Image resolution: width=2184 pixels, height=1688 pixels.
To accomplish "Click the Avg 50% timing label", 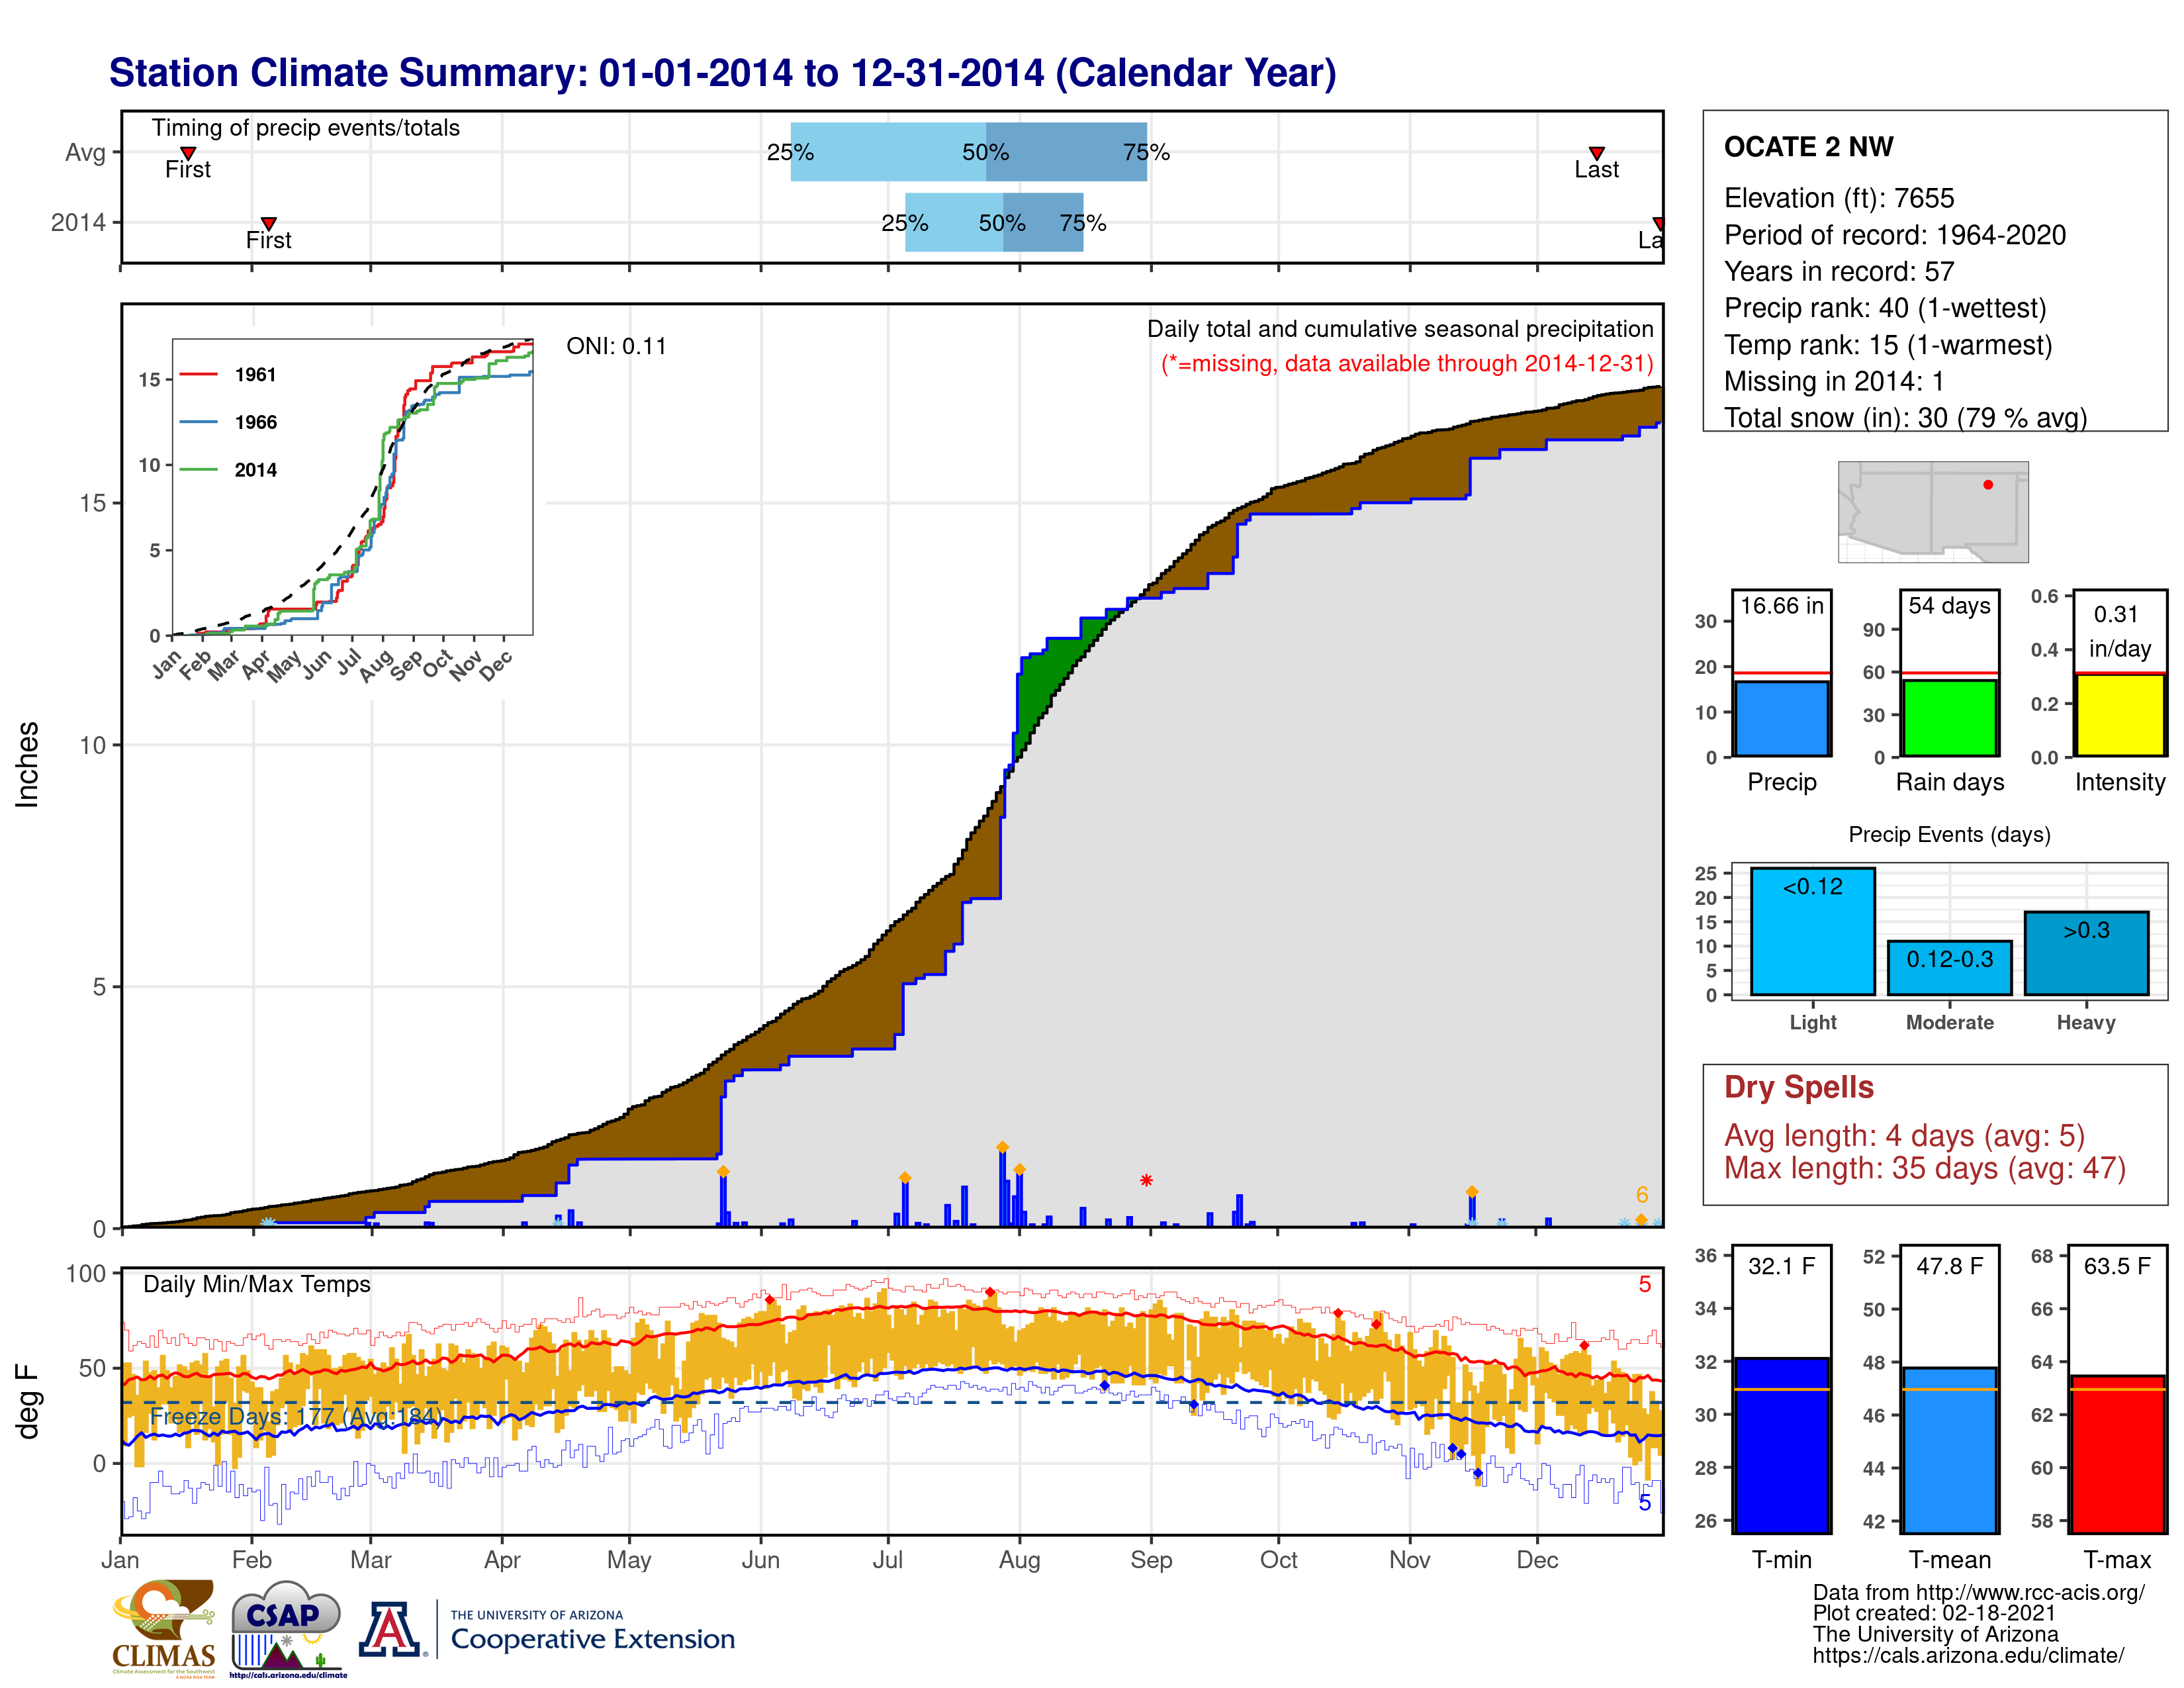I will [986, 152].
